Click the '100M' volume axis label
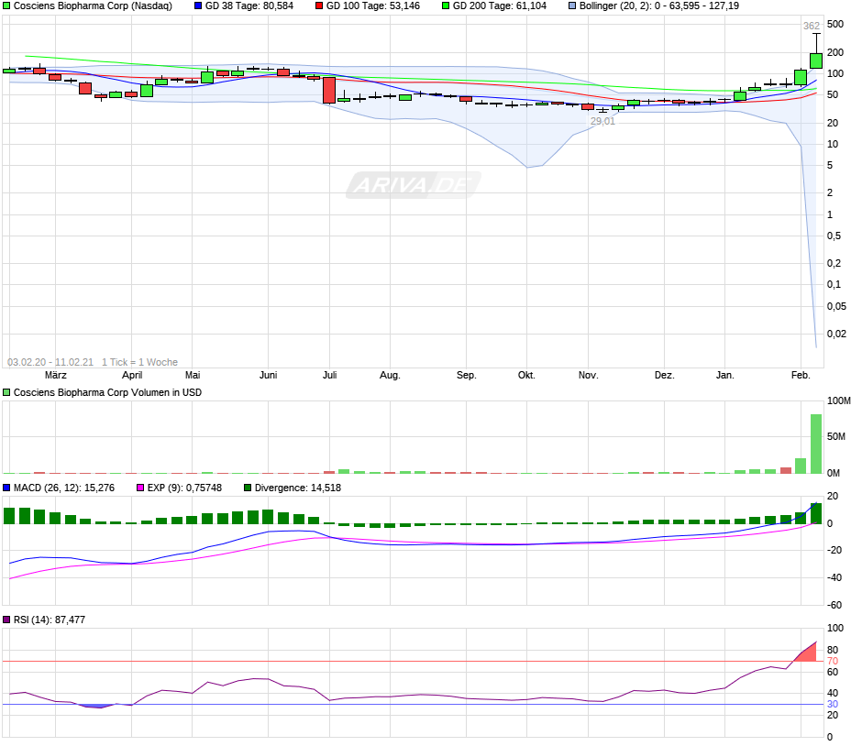 pos(839,401)
